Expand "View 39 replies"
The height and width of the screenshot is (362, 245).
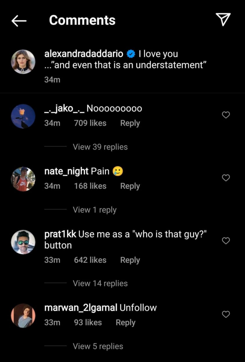pyautogui.click(x=100, y=147)
